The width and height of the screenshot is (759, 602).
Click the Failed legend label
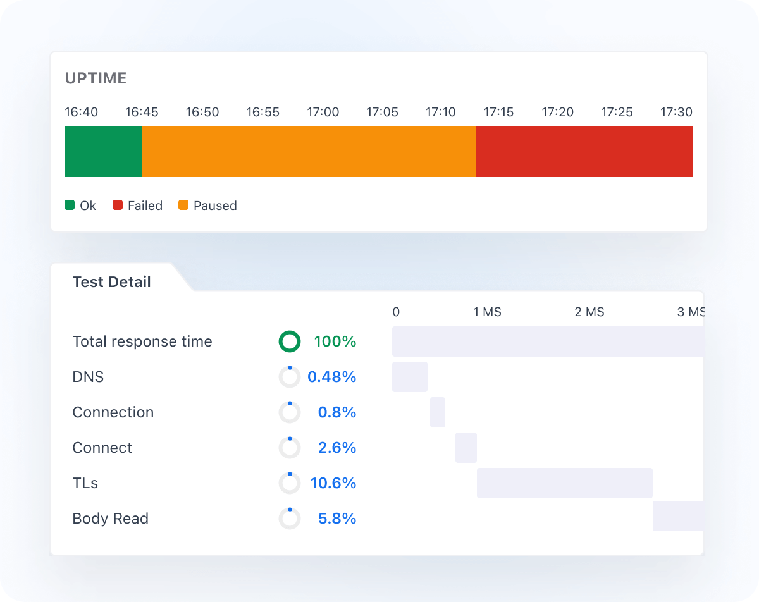[x=145, y=206]
